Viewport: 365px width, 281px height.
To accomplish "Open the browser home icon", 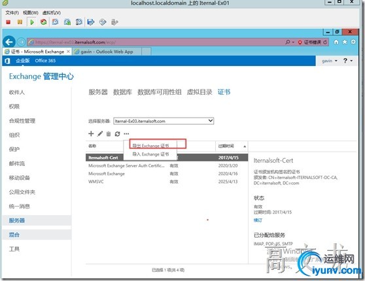I will pyautogui.click(x=336, y=42).
